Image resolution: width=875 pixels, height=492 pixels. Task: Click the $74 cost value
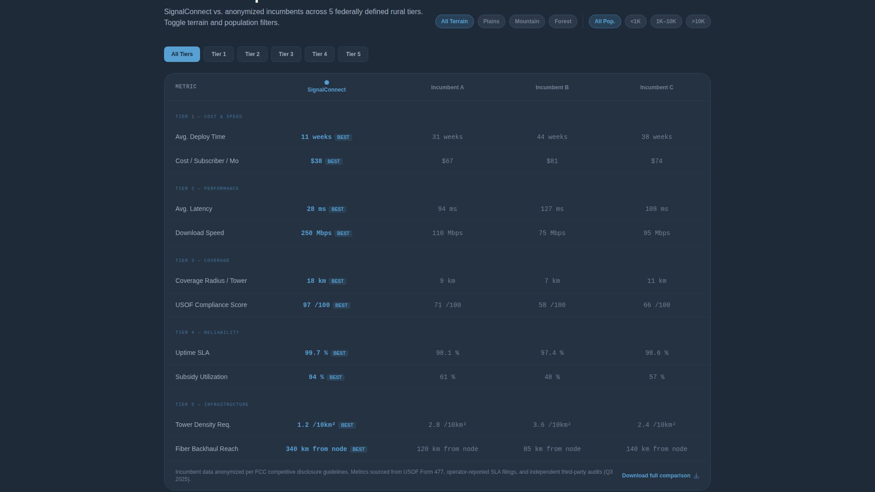[657, 161]
